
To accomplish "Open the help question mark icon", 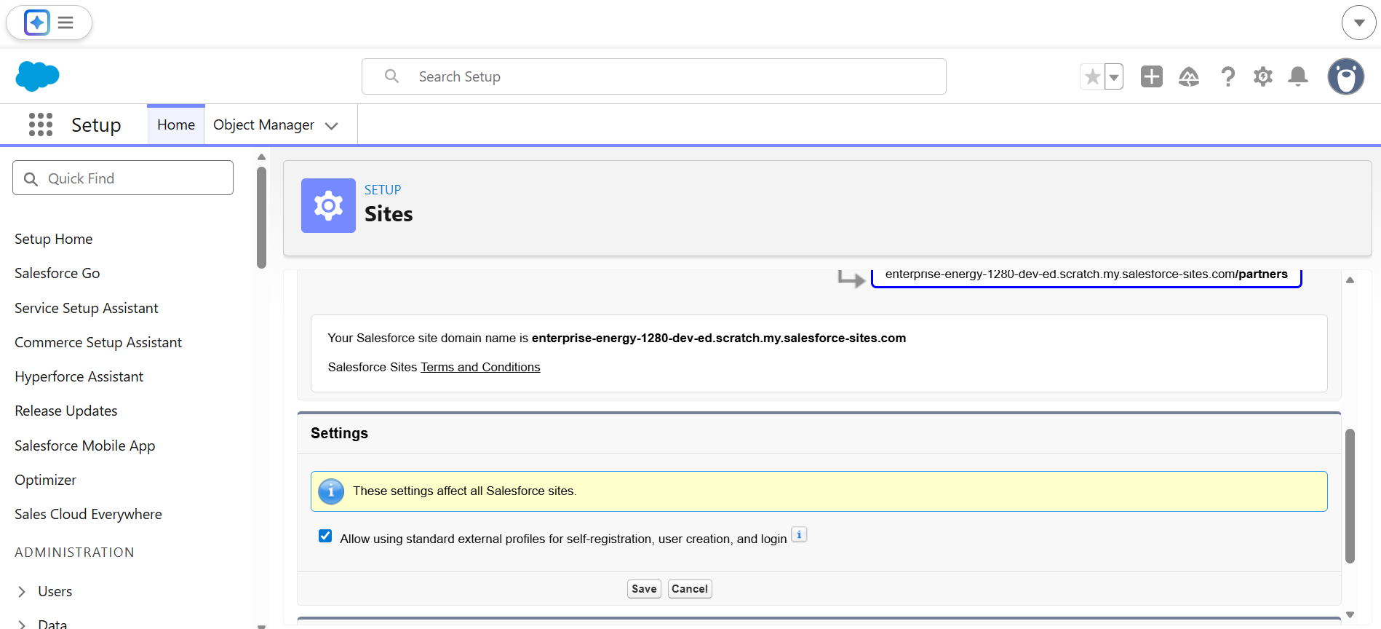I will (x=1227, y=76).
